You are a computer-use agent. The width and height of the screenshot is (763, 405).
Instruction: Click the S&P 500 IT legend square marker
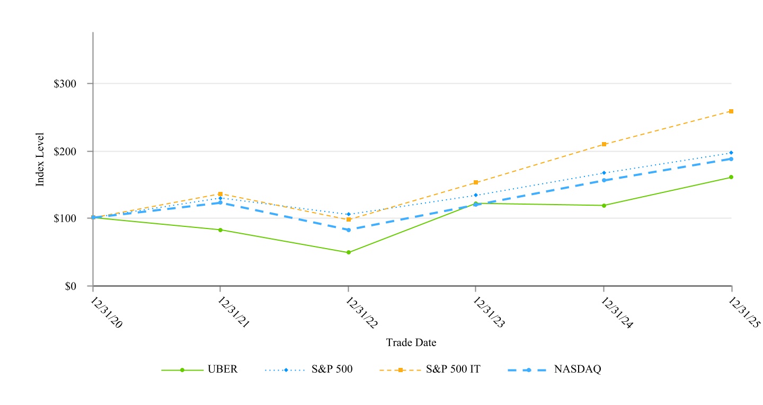[x=401, y=370]
